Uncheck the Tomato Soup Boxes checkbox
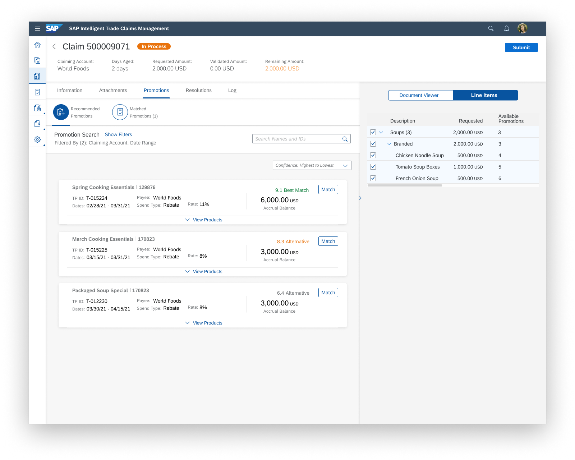 coord(373,167)
